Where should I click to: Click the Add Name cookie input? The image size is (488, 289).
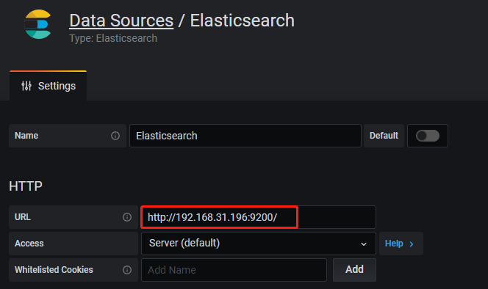click(x=234, y=270)
